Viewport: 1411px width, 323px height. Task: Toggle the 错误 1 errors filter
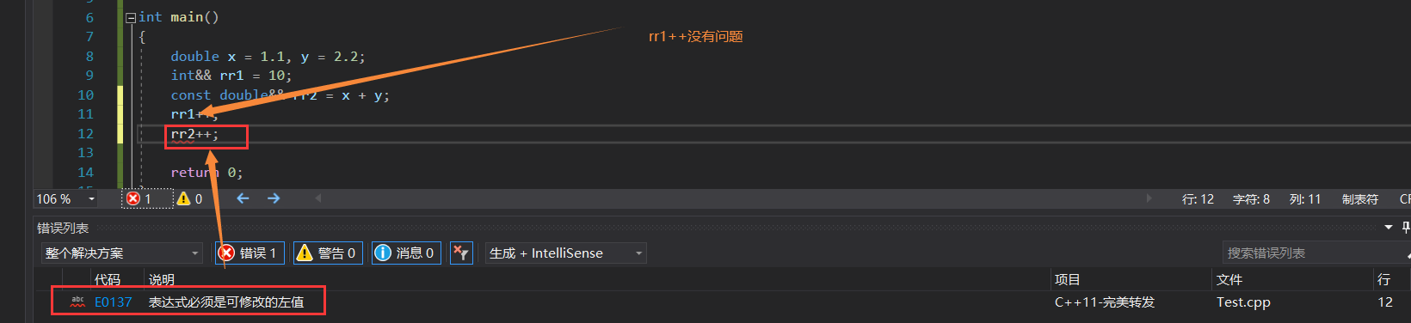(250, 253)
